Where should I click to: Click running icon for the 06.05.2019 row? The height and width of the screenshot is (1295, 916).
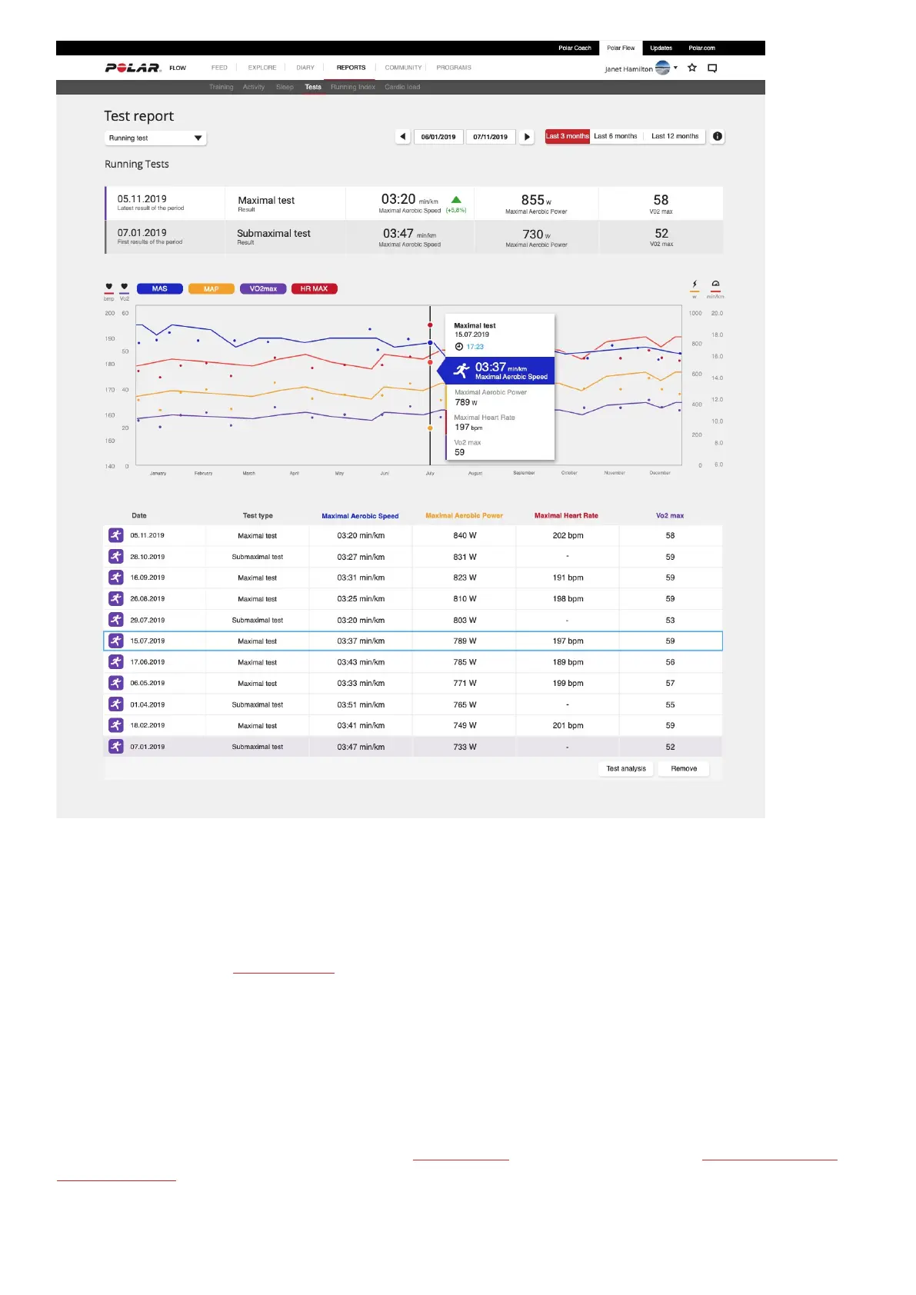coord(116,683)
